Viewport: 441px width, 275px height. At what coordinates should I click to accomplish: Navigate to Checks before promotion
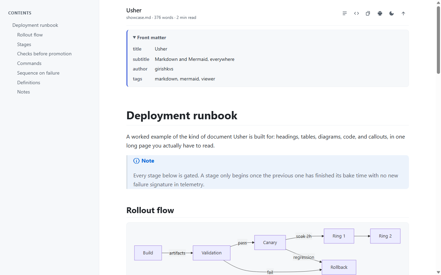tap(44, 54)
